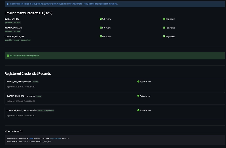Click checkmark in 'All .env credentials are registered' banner
The image size is (226, 148).
coord(8,56)
